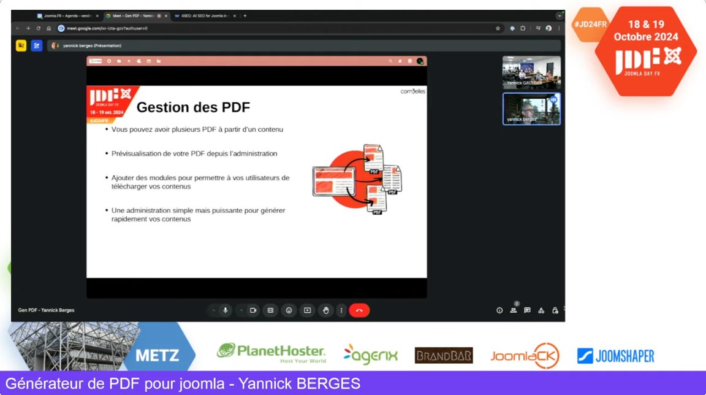Toggle captions in Meet toolbar
This screenshot has height=395, width=706.
tap(271, 310)
